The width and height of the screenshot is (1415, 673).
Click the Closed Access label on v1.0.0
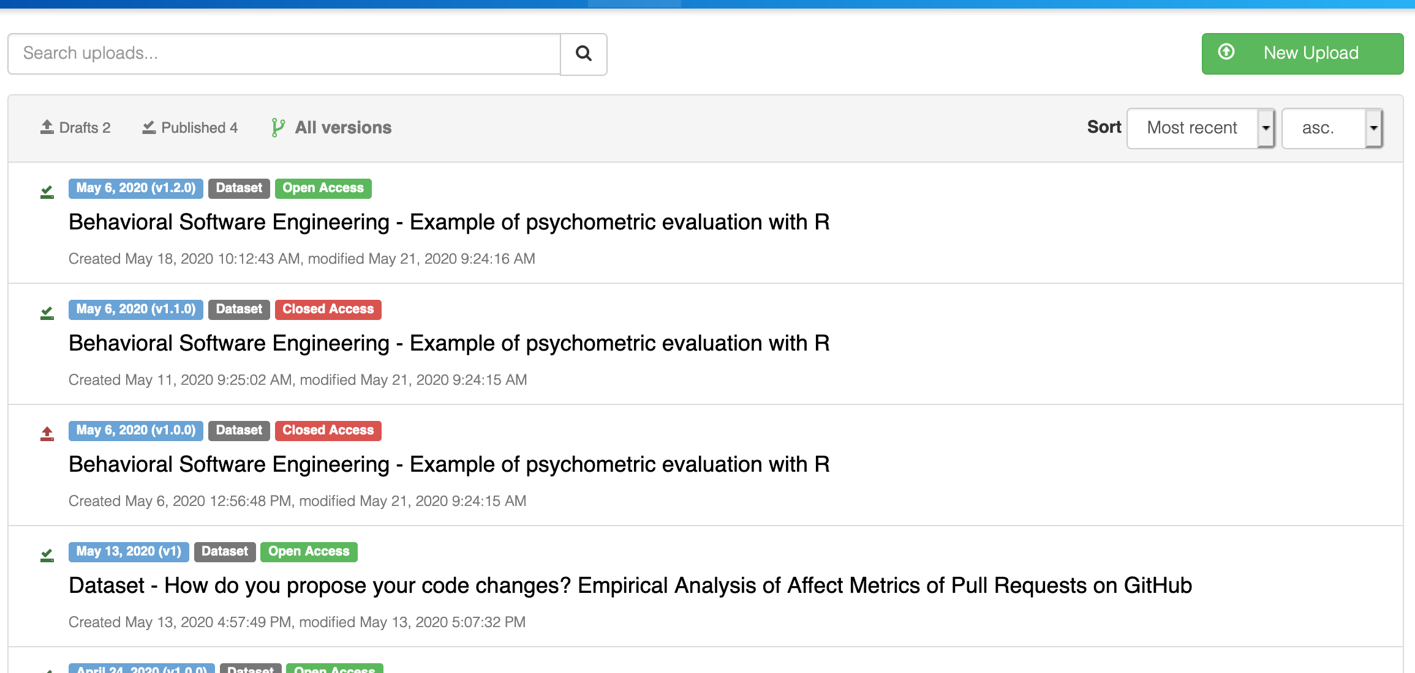[x=328, y=431]
